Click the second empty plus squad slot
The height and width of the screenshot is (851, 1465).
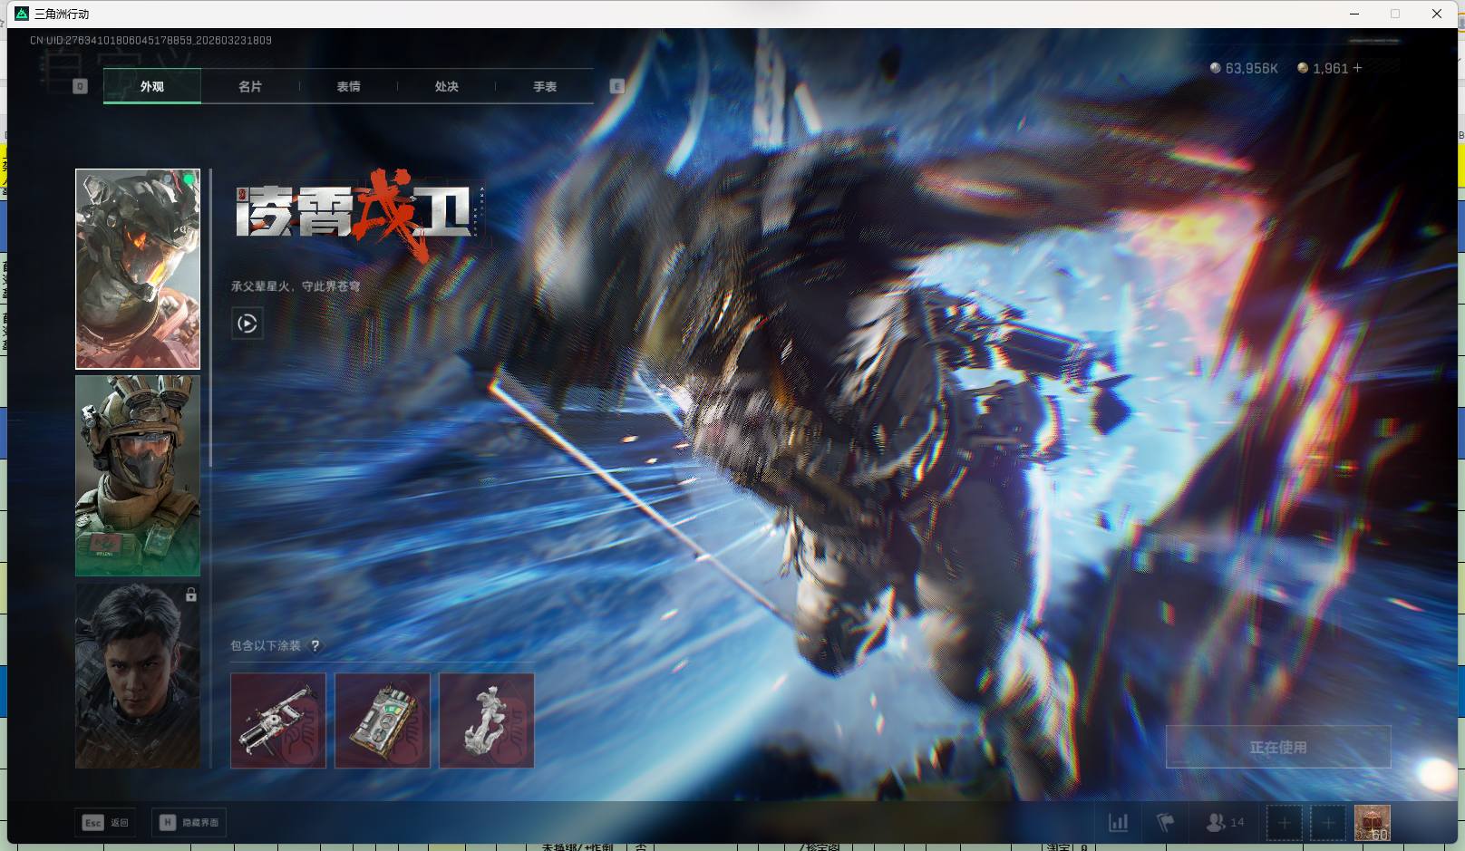[x=1327, y=823]
